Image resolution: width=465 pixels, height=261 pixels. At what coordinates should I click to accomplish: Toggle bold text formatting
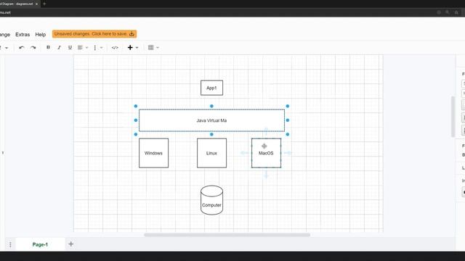[x=48, y=47]
